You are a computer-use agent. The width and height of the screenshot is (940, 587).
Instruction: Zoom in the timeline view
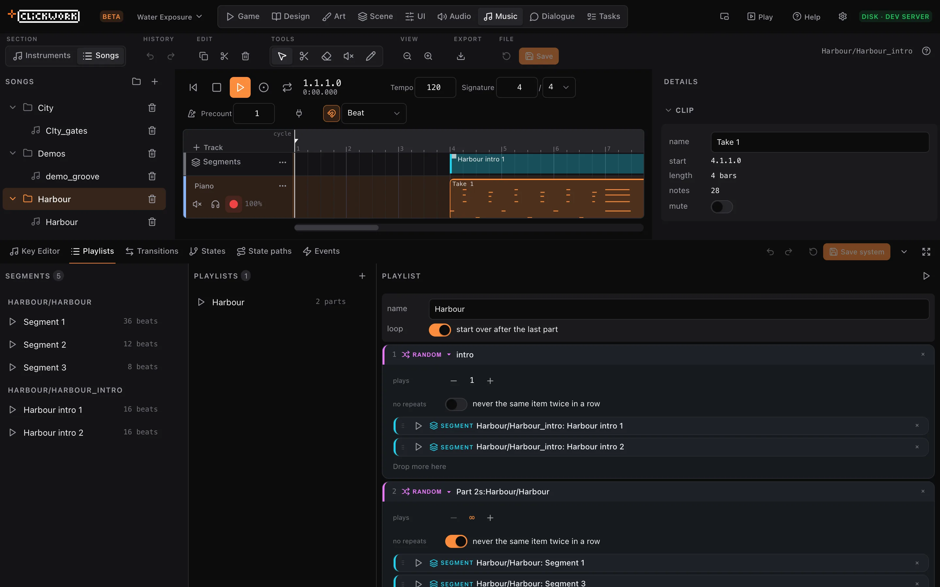pos(428,56)
